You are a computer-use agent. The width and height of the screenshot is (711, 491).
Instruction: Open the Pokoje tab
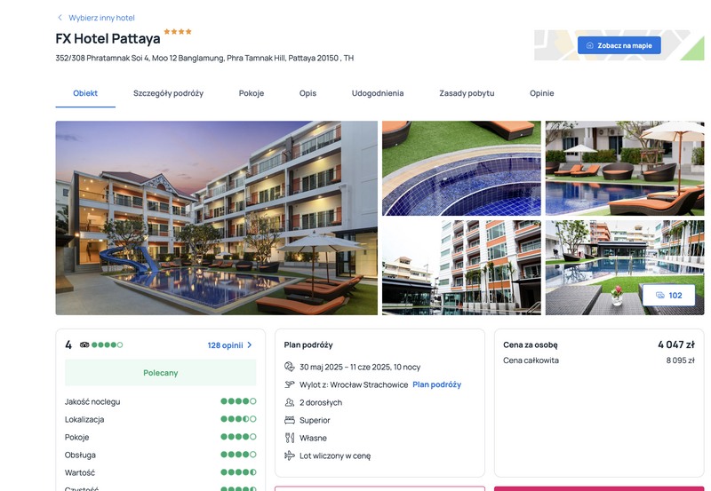click(252, 93)
